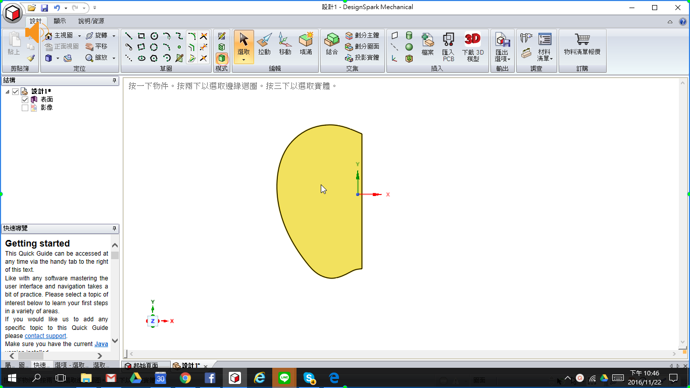Switch to Section Mode
Image resolution: width=690 pixels, height=388 pixels.
coord(222,47)
